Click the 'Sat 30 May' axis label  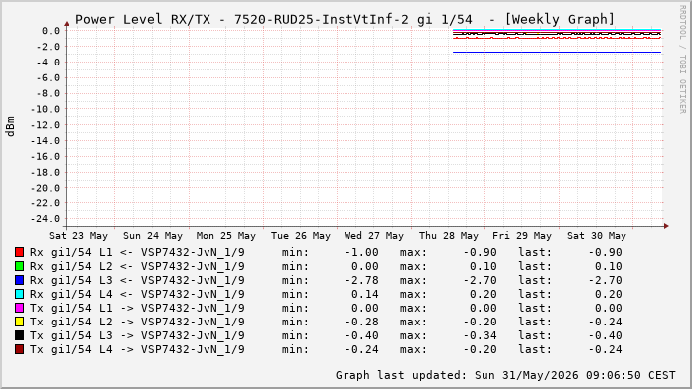[x=597, y=236]
